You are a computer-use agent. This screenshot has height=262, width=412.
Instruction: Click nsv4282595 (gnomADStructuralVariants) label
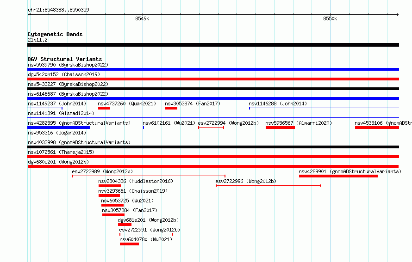click(79, 123)
